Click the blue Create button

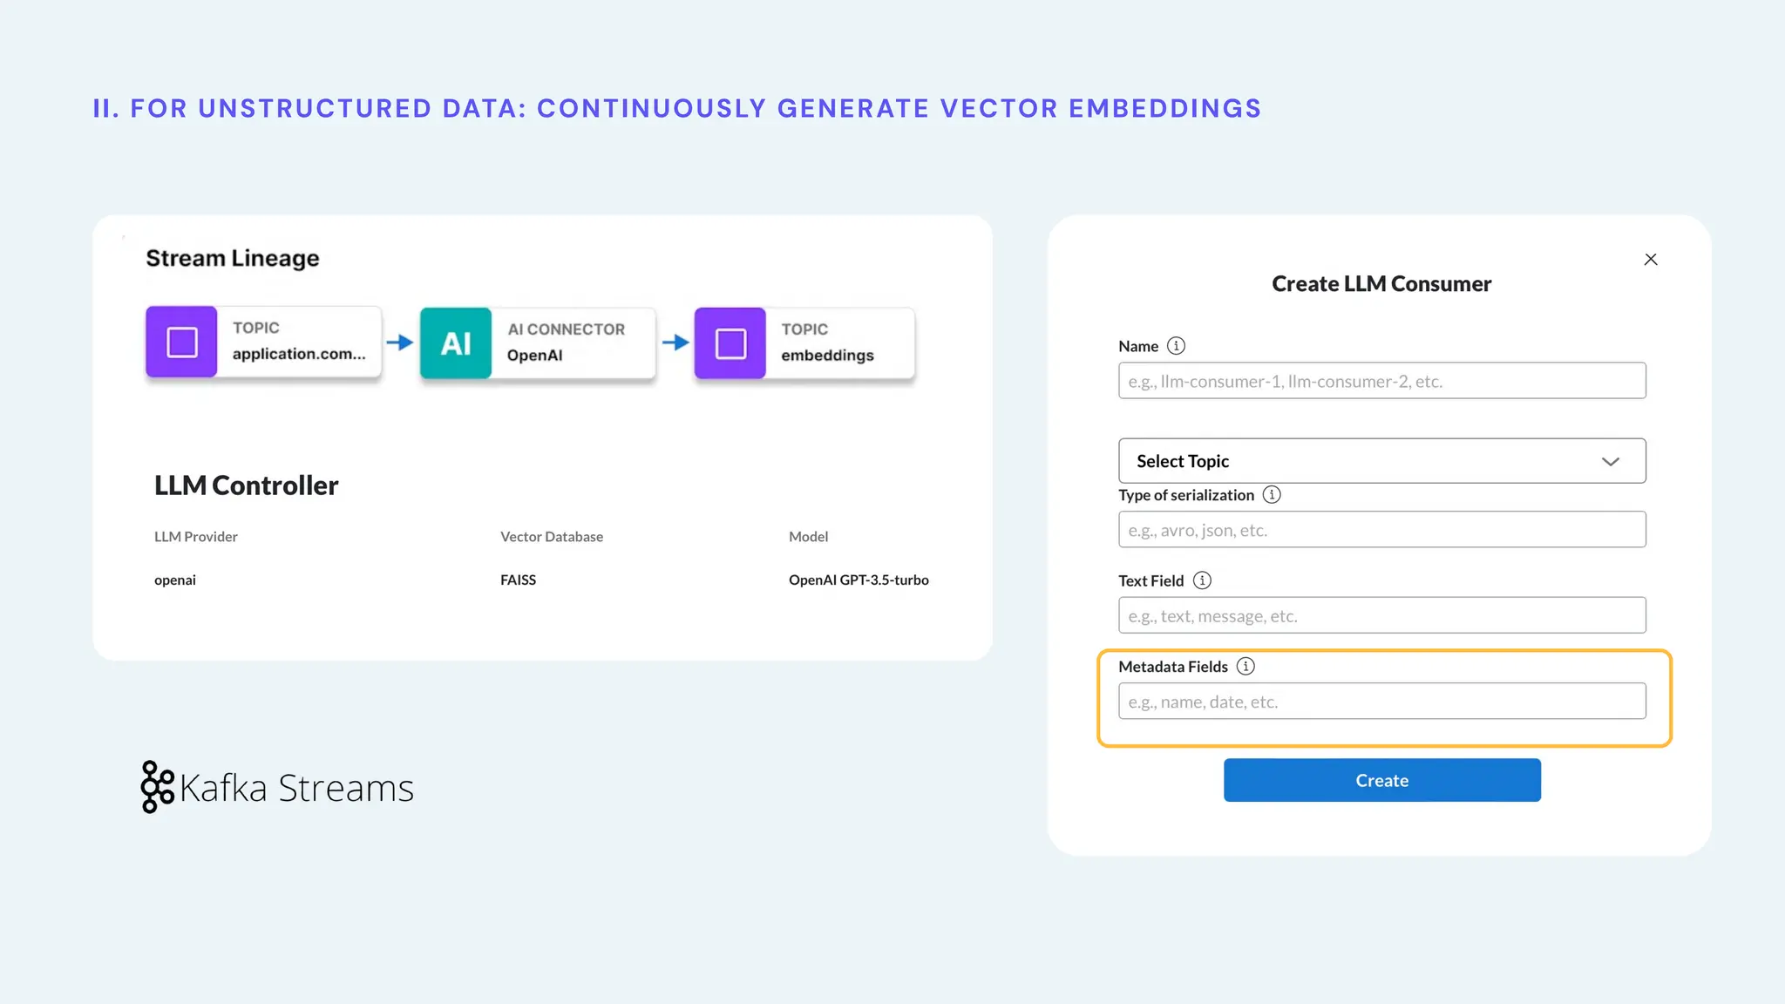(1382, 780)
